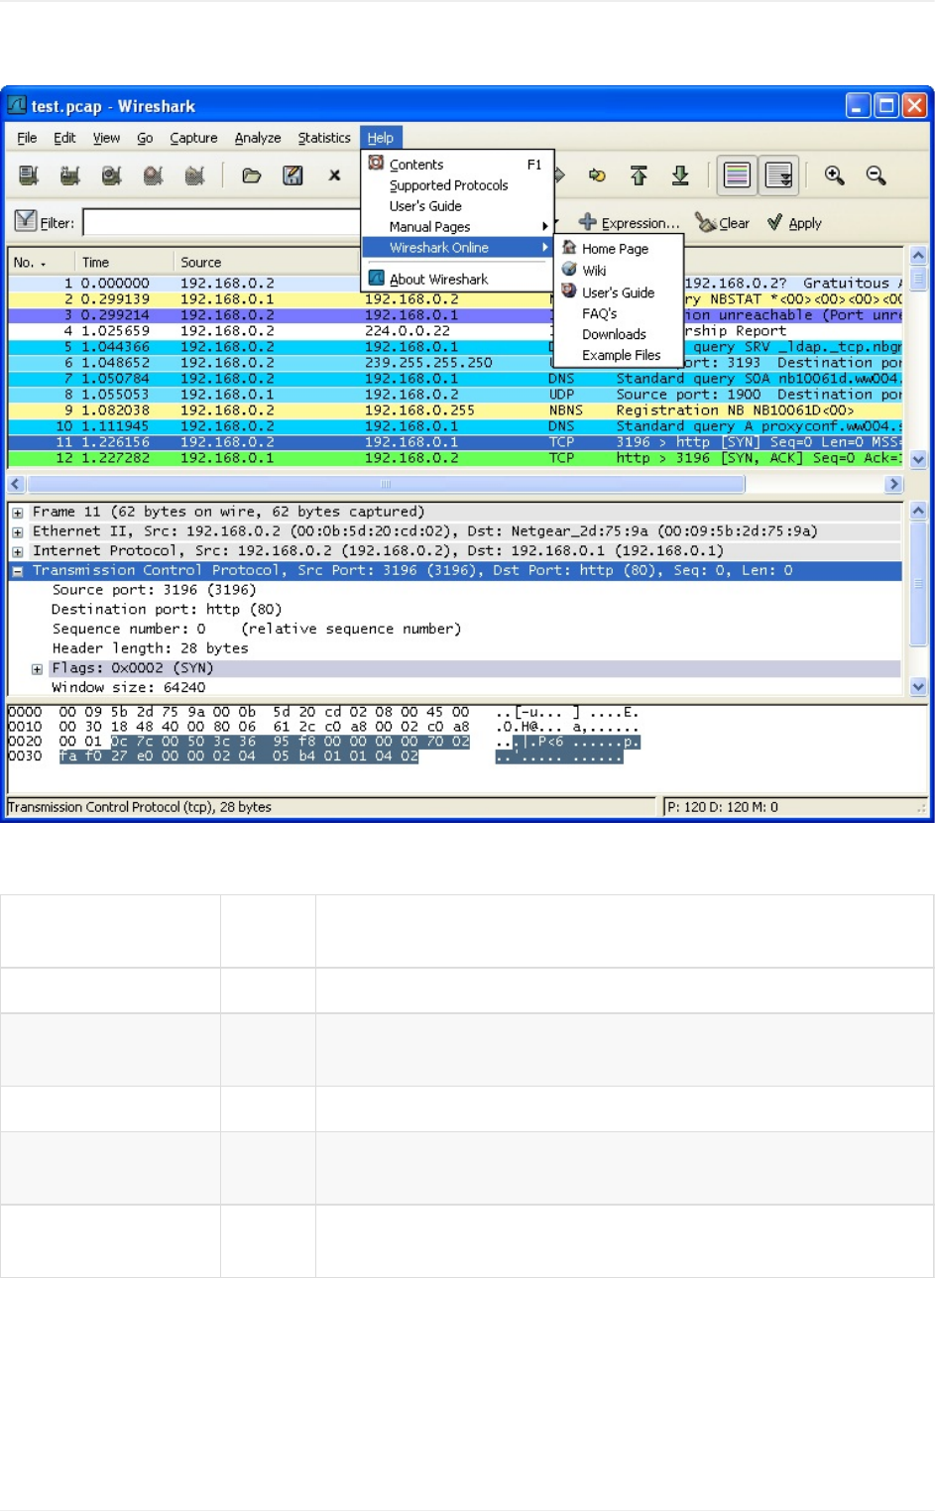Click the list capture interfaces toolbar icon

point(29,175)
